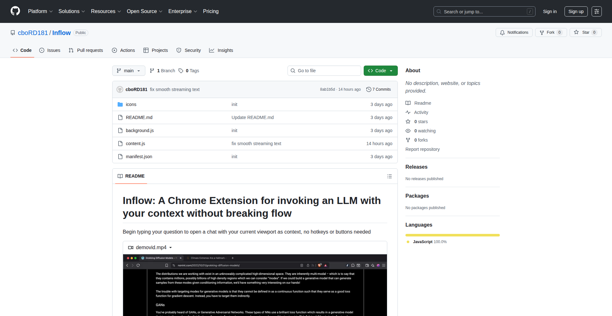Click branch icon beside 1 Branch

tap(152, 71)
